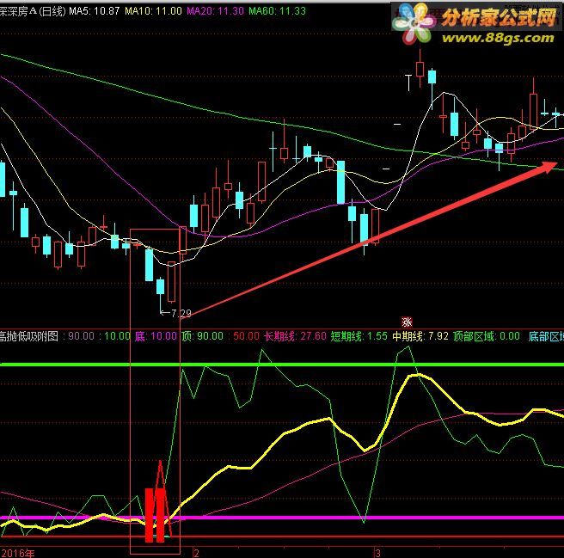Click the 张 marker above the indicator panel
Image resolution: width=564 pixels, height=558 pixels.
click(407, 322)
